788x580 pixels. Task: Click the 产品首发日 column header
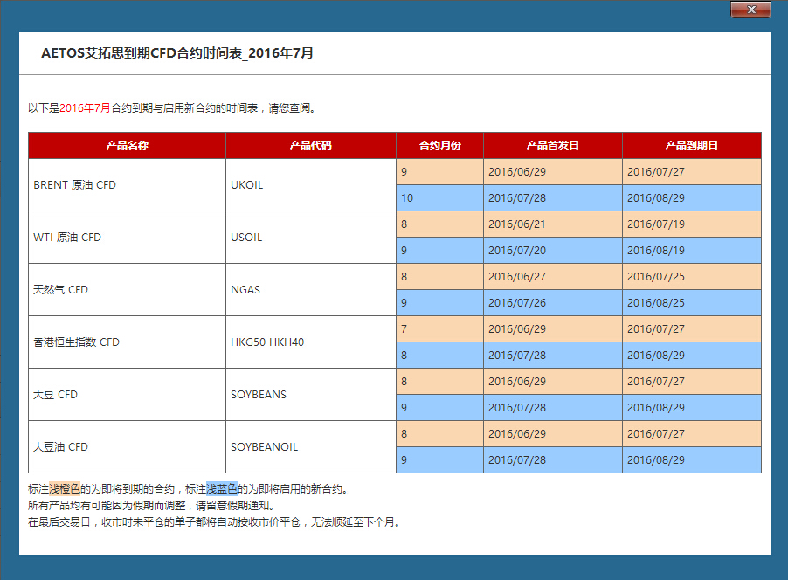click(x=553, y=145)
